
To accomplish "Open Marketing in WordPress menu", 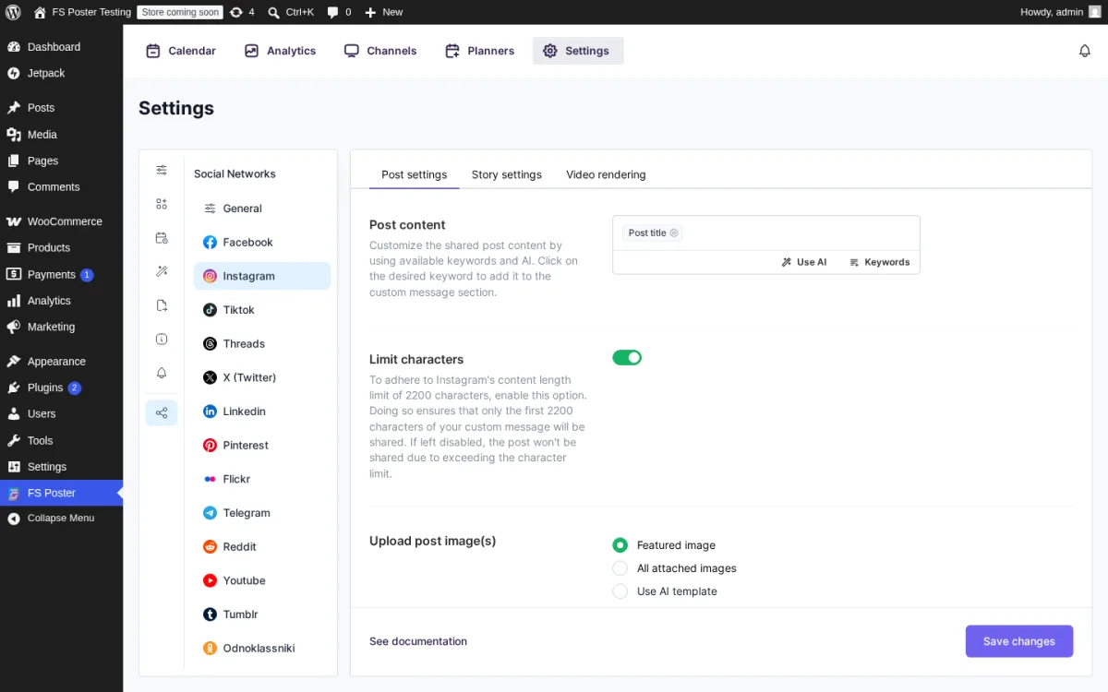I will [x=61, y=327].
